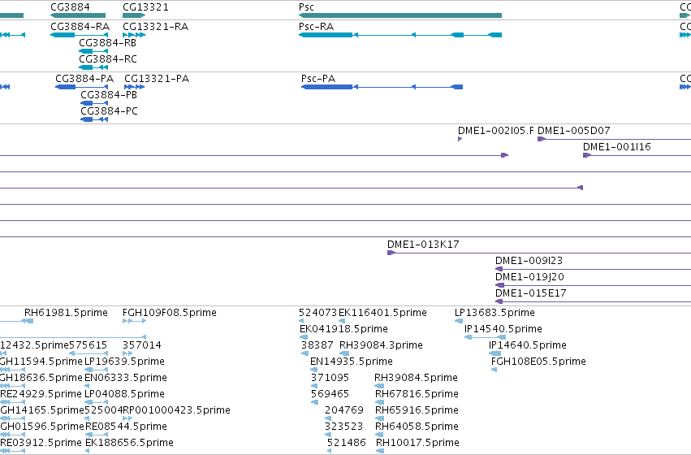The width and height of the screenshot is (691, 455).
Task: Select the RH65916.5prime EST label
Action: tap(417, 410)
